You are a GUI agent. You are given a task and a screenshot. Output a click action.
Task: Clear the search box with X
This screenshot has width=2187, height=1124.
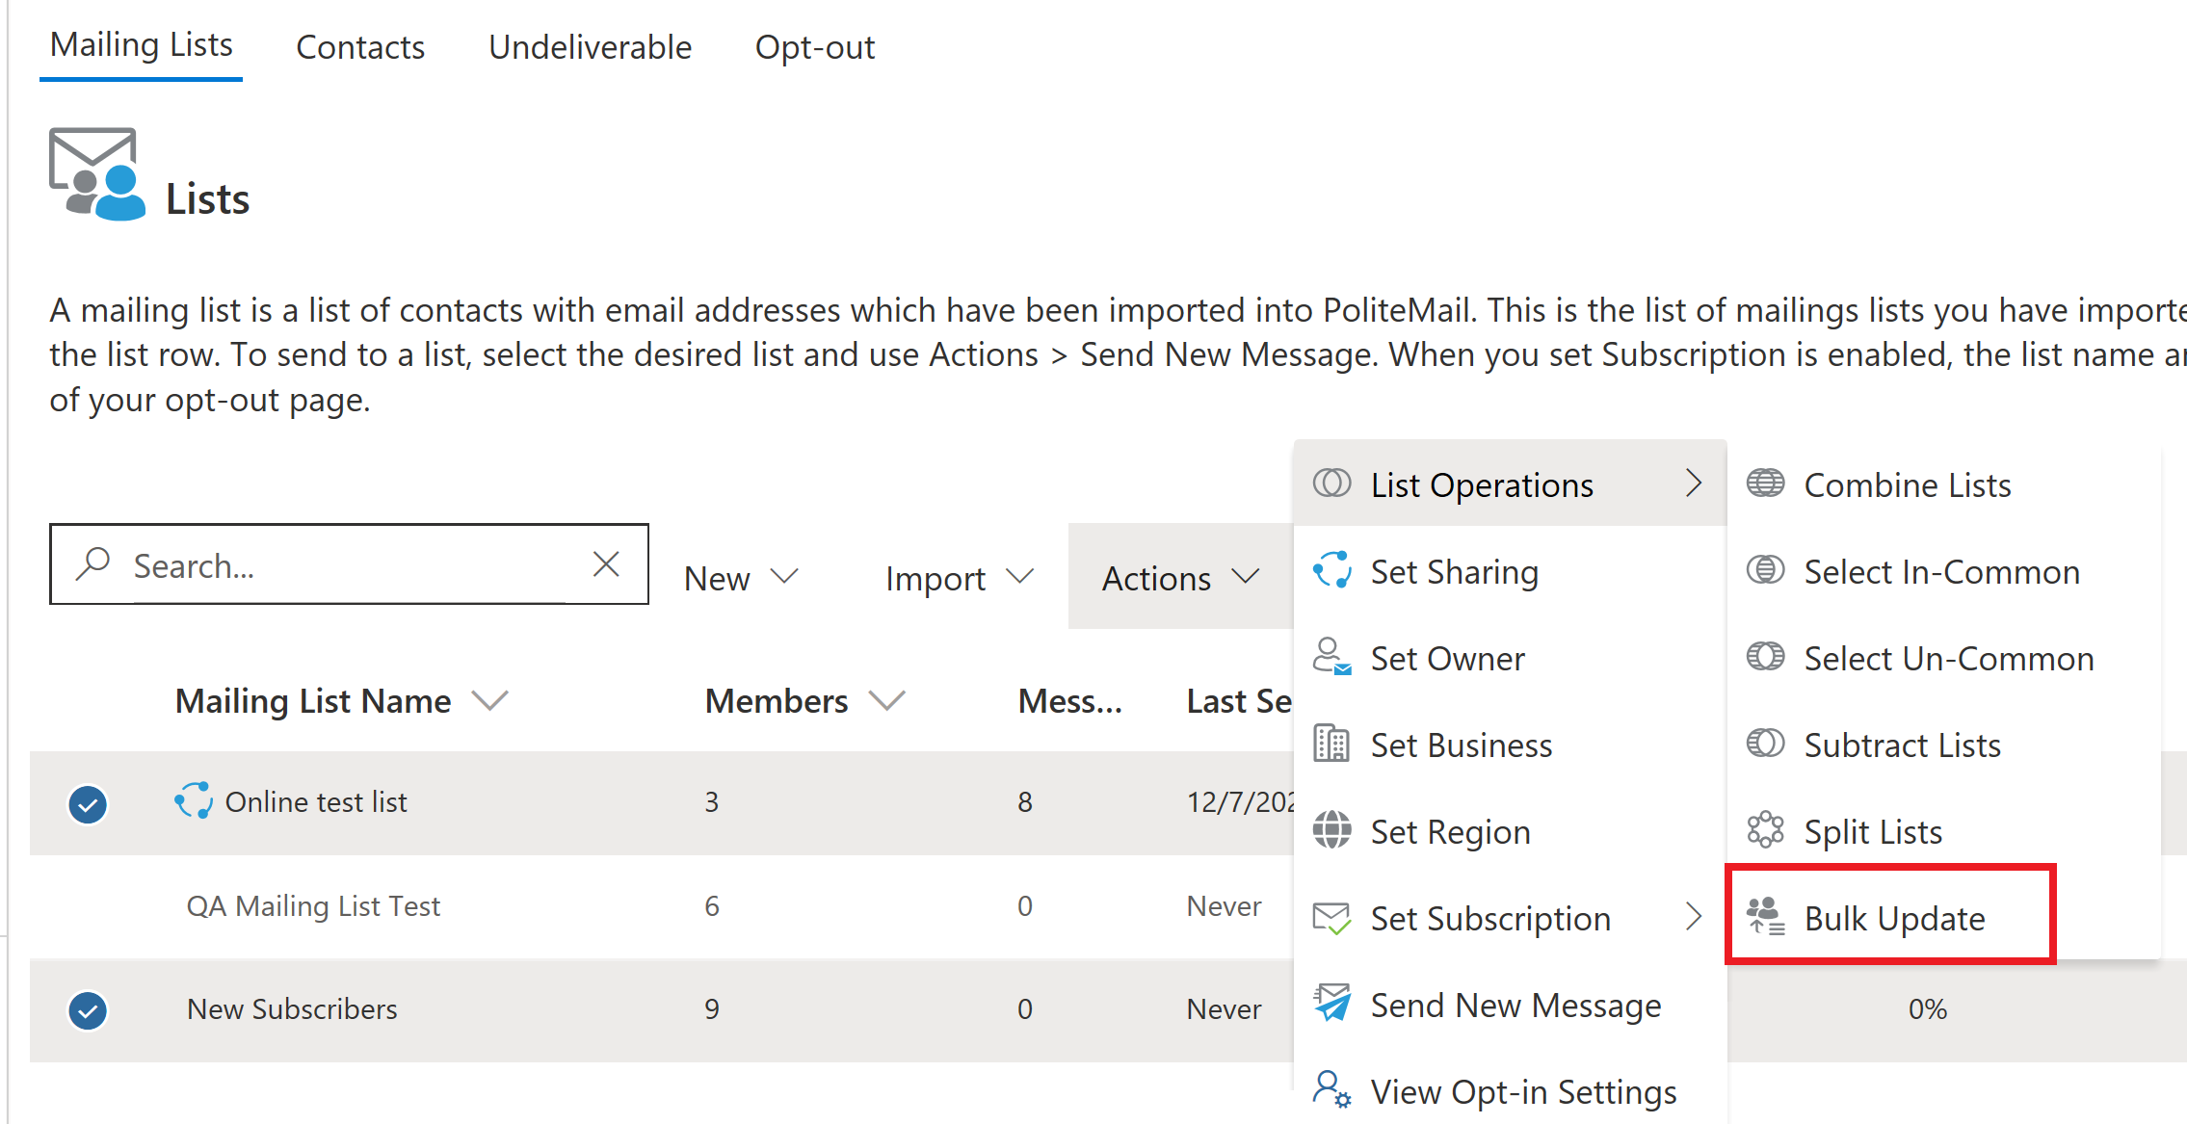coord(606,564)
